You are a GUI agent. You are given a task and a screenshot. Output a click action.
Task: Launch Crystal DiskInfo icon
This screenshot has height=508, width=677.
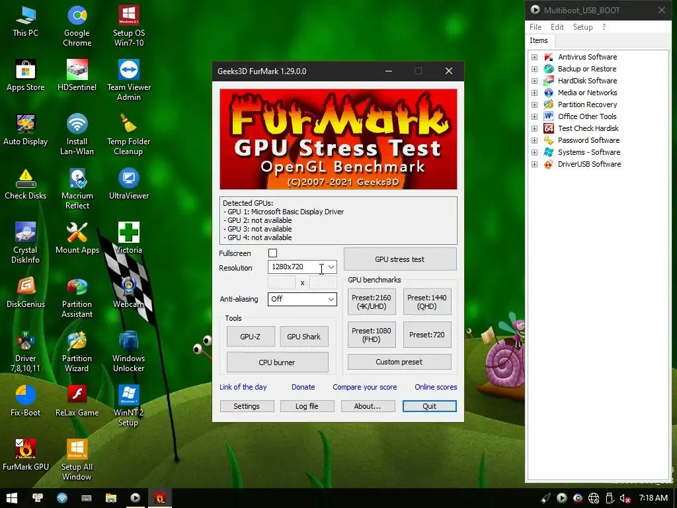(26, 243)
